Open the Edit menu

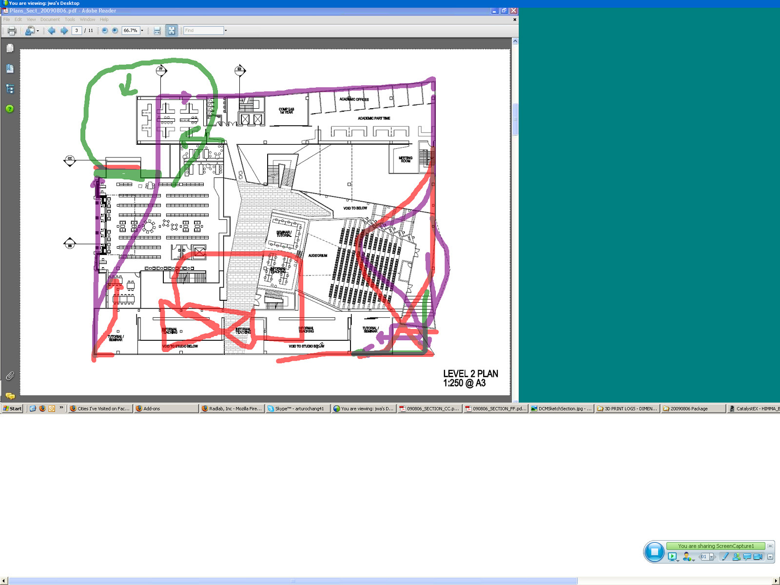click(x=18, y=19)
